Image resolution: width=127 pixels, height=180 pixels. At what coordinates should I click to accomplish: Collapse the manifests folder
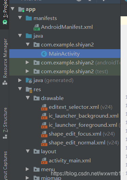(x=20, y=18)
